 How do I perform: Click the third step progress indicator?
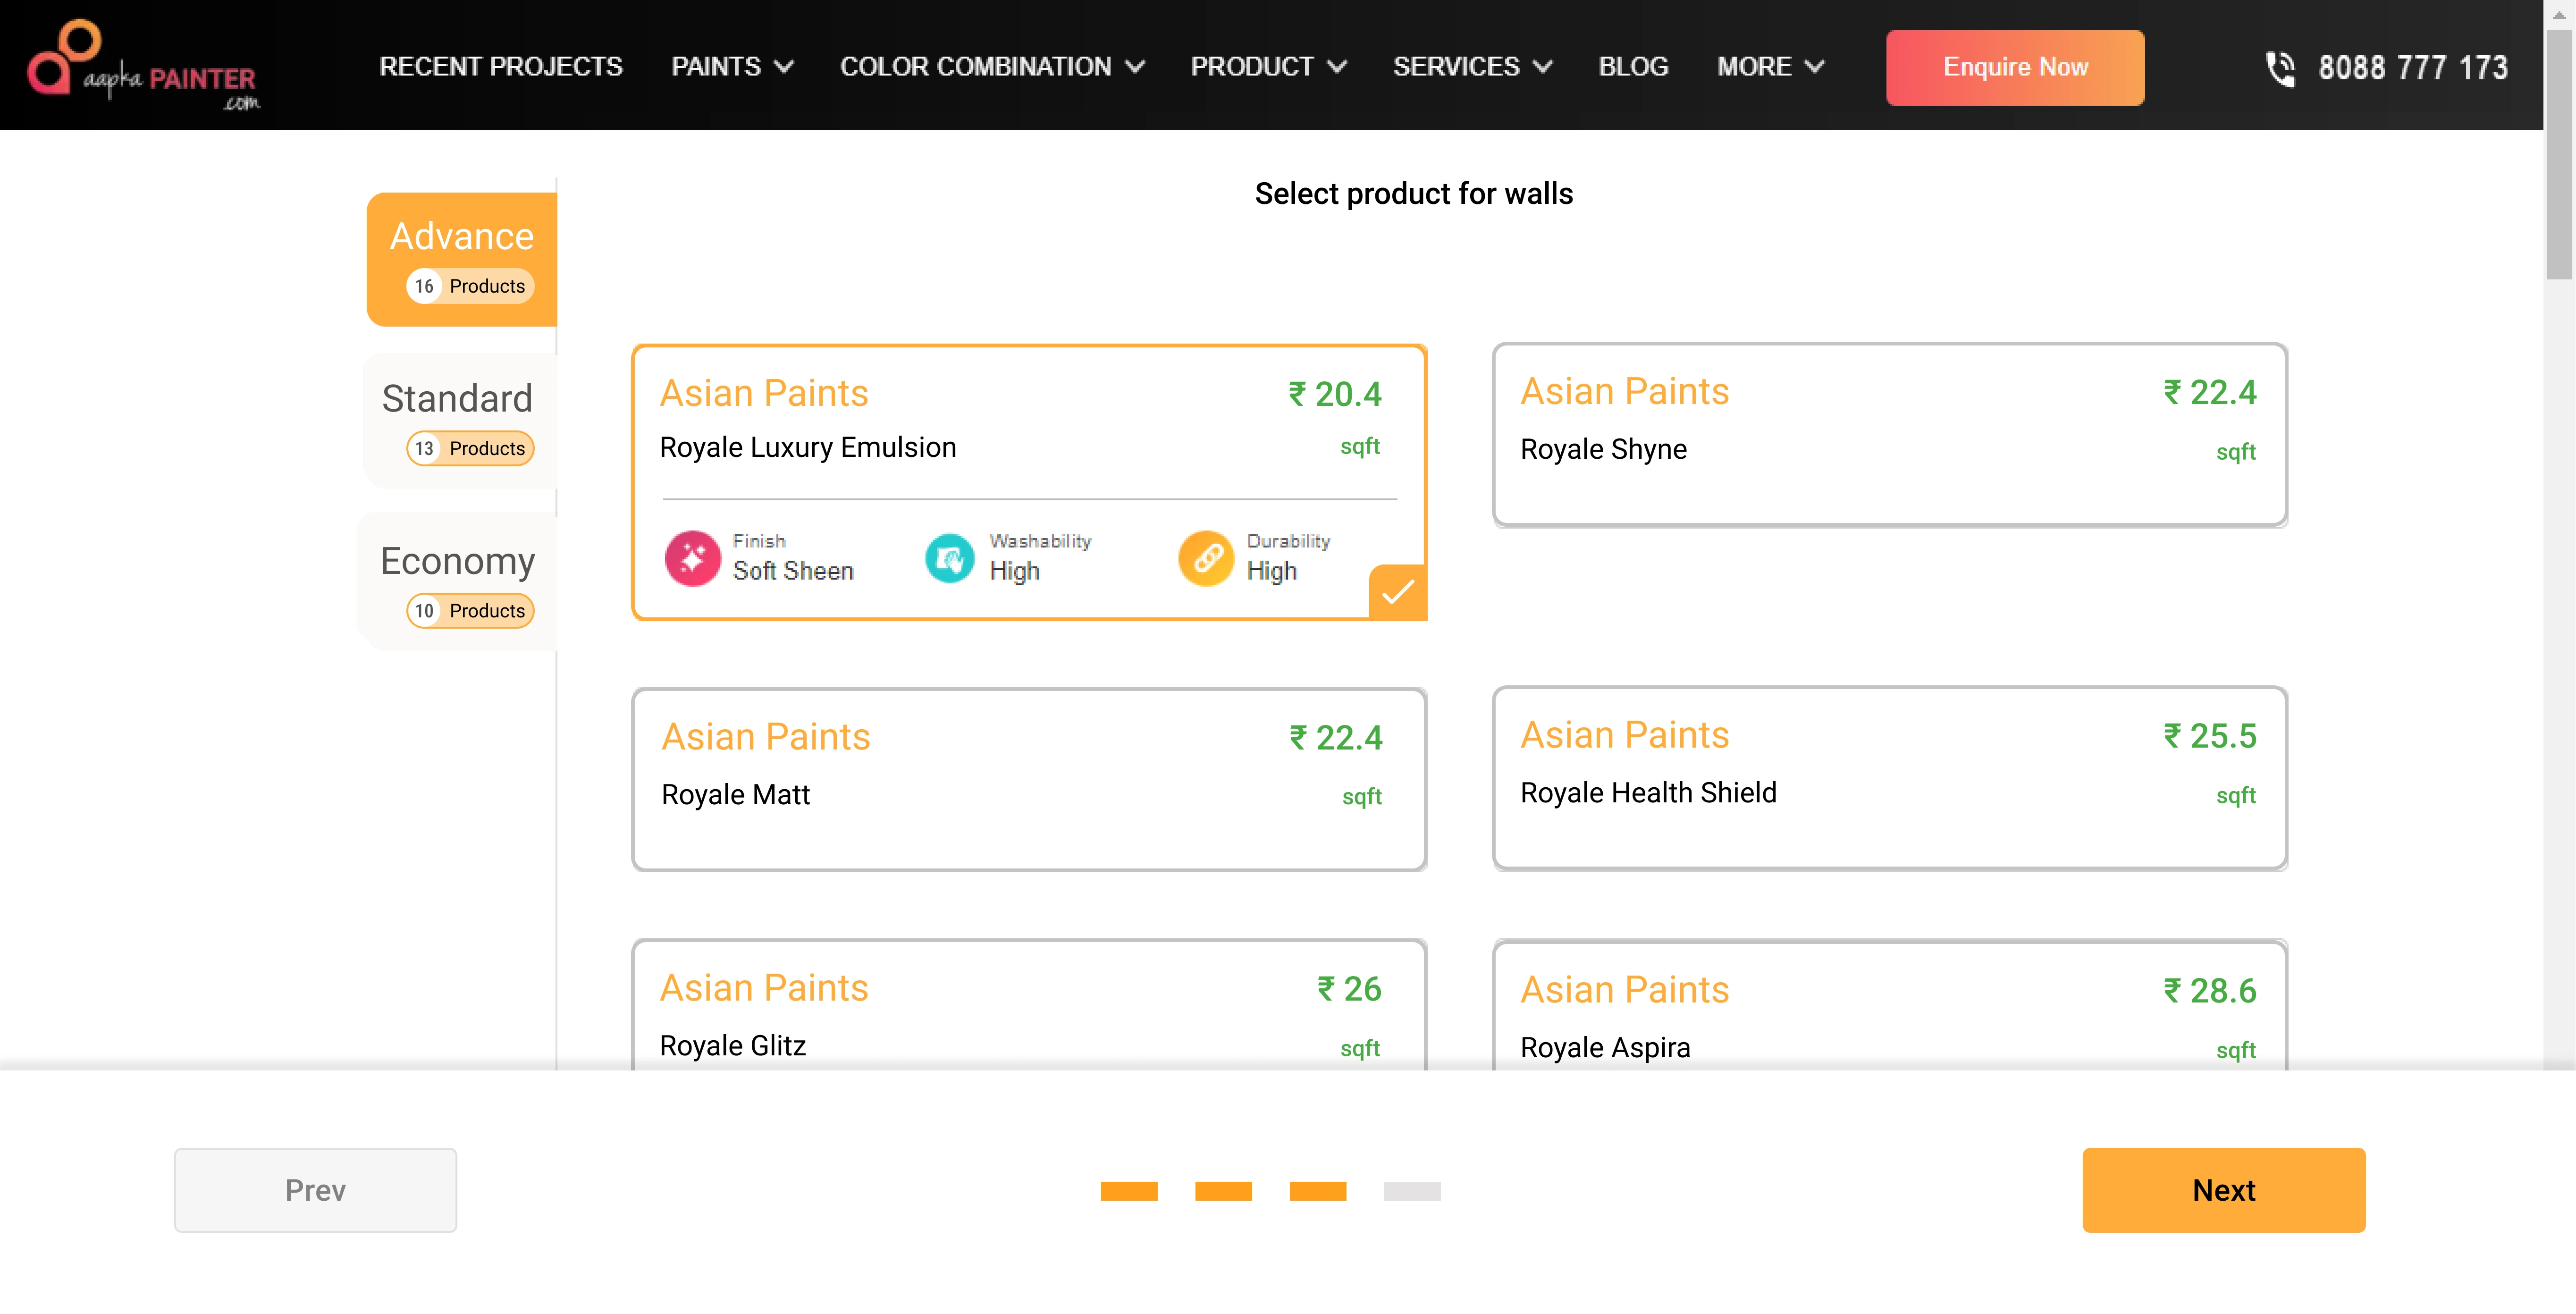1318,1191
